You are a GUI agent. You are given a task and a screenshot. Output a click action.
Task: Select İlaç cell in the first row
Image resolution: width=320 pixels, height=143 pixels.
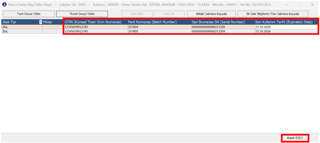[x=22, y=27]
